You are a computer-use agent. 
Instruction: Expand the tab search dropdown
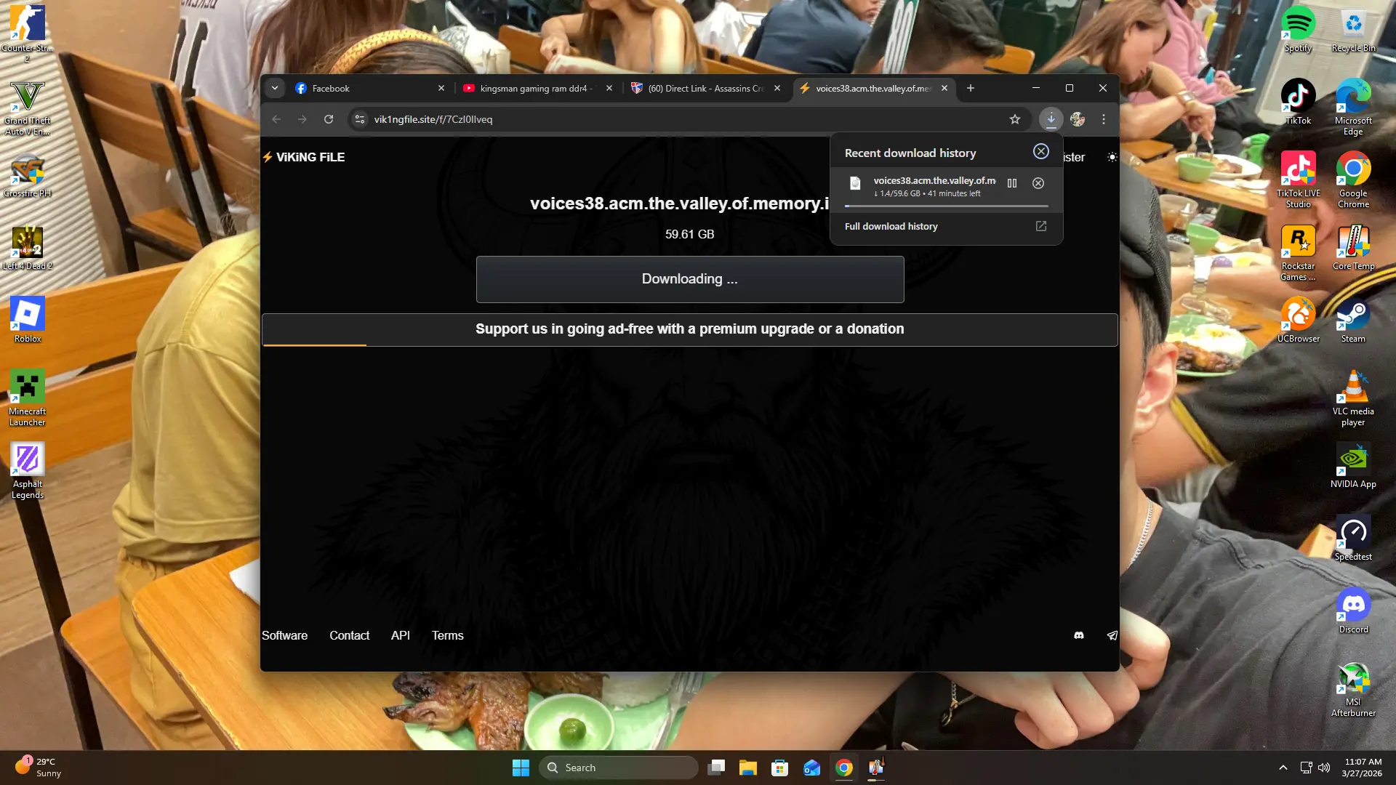tap(275, 88)
